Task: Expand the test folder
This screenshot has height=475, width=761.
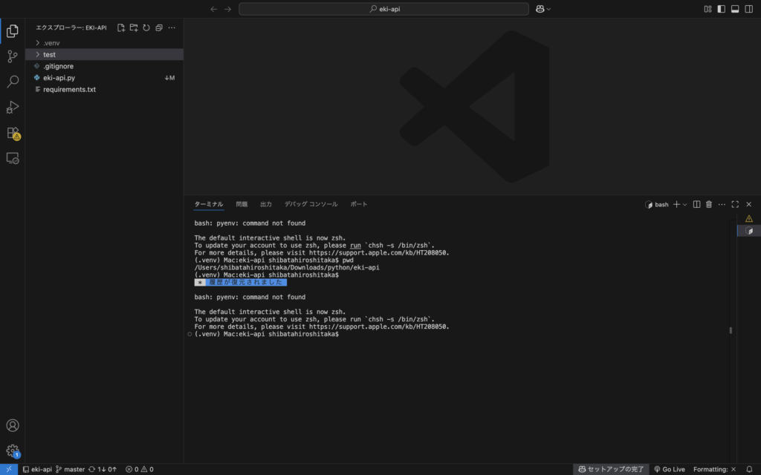Action: pos(104,54)
